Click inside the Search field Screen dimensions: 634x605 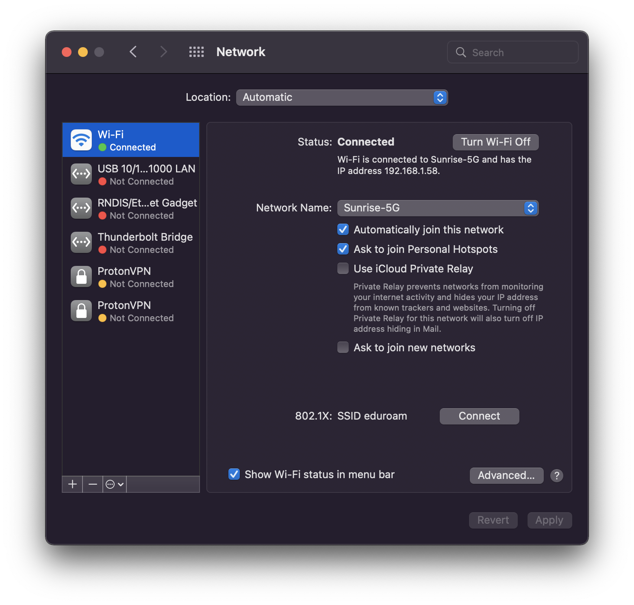(512, 52)
